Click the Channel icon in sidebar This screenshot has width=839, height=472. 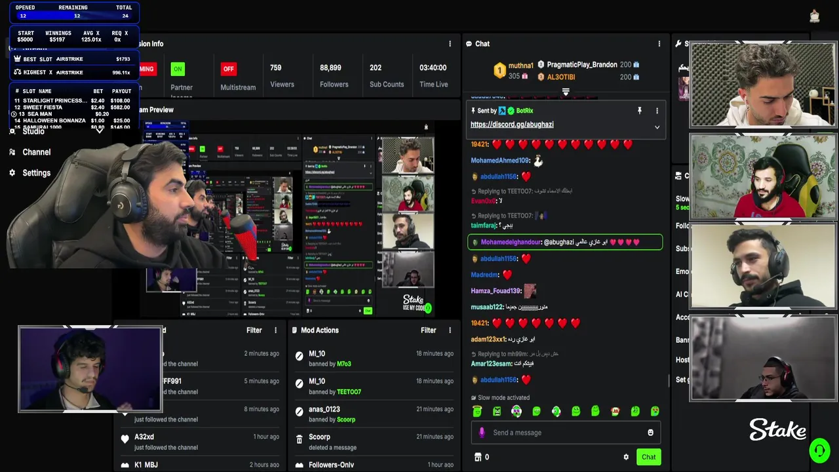point(12,152)
